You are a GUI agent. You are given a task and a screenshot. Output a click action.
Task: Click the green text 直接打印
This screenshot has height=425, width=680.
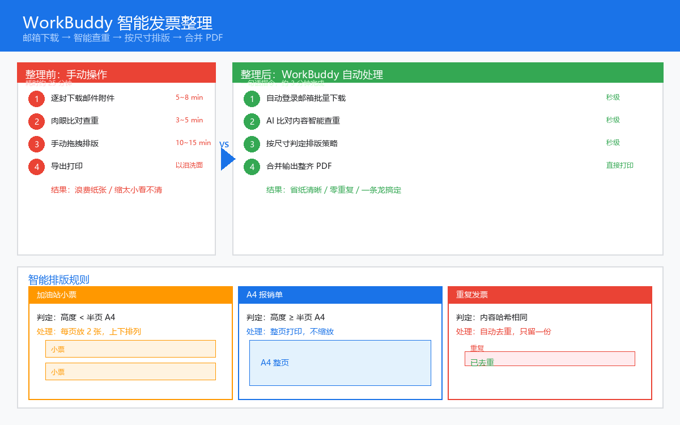[x=620, y=165]
